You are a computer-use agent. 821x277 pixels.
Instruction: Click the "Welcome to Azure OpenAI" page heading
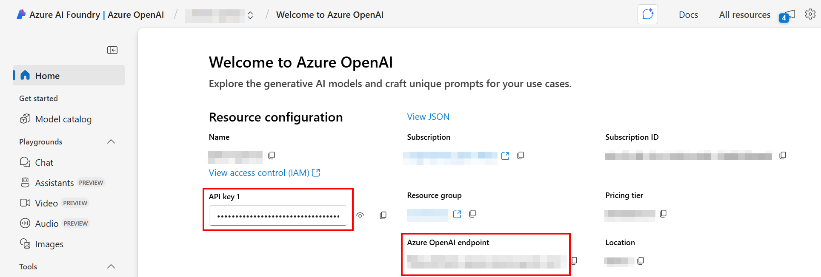(x=300, y=62)
